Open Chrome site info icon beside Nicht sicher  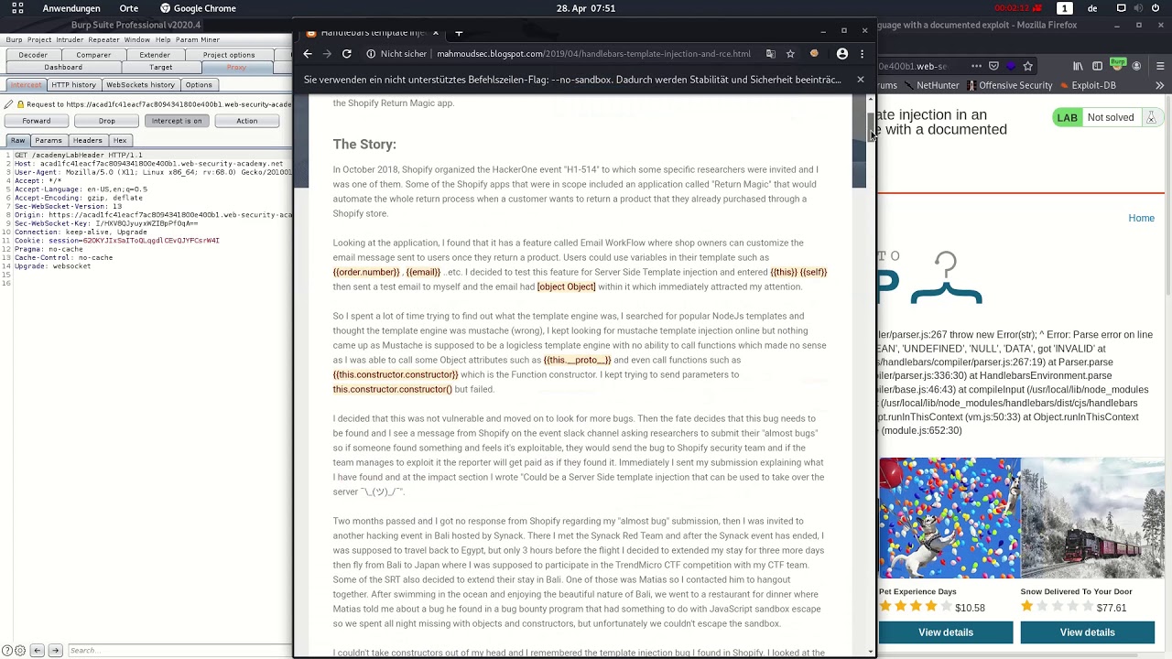(x=371, y=54)
